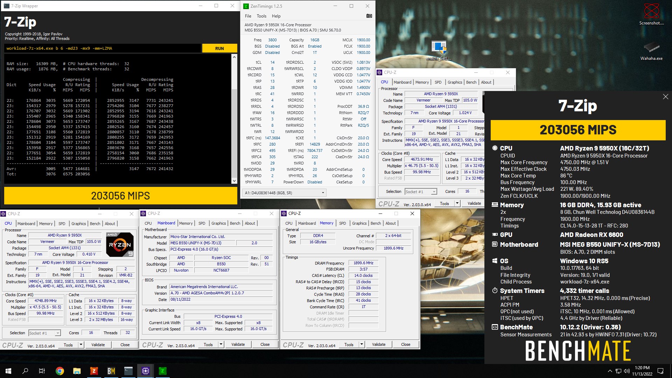Open Task View on taskbar
This screenshot has width=672, height=378.
[x=42, y=371]
